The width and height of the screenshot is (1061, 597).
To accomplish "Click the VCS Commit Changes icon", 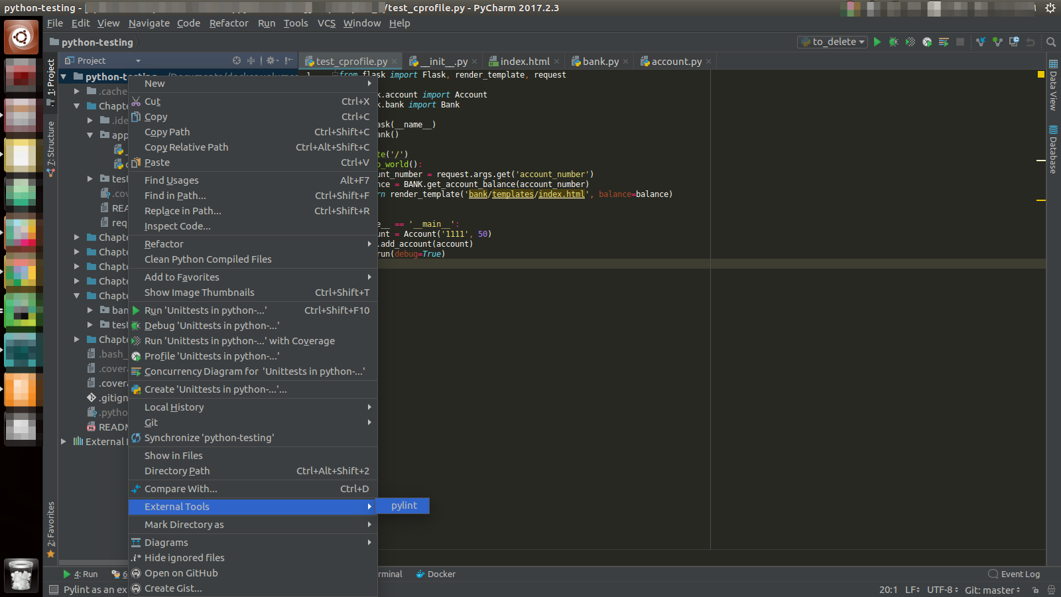I will (x=997, y=42).
